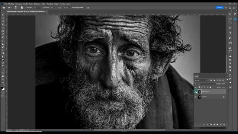The height and width of the screenshot is (134, 238).
Task: Click the Esposizione value field
Action: (x=53, y=7)
